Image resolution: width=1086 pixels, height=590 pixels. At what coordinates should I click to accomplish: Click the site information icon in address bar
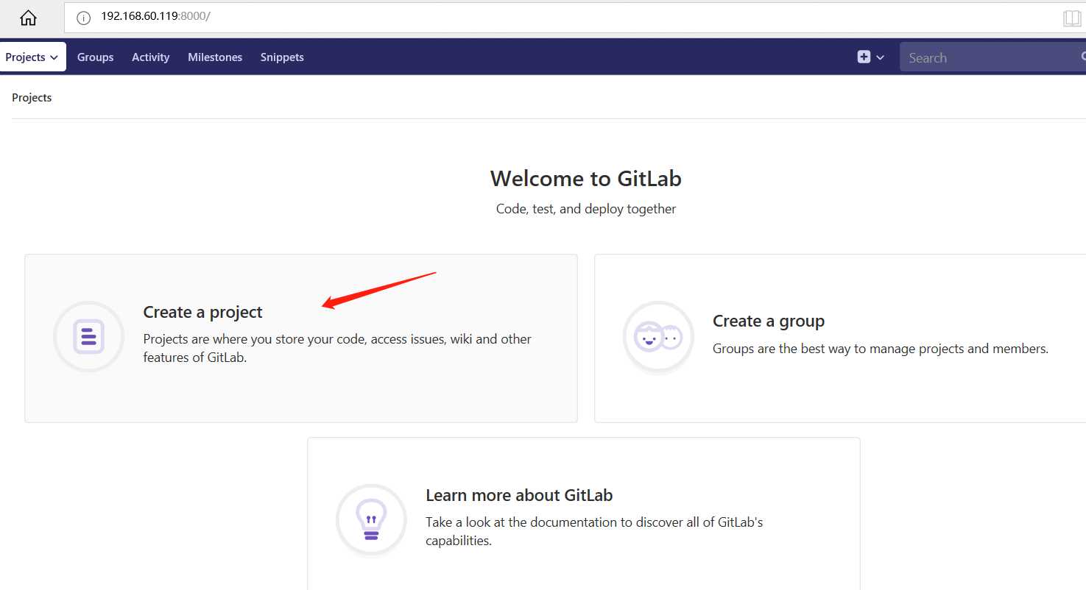84,18
